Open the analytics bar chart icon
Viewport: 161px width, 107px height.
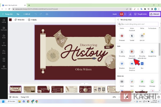click(130, 14)
